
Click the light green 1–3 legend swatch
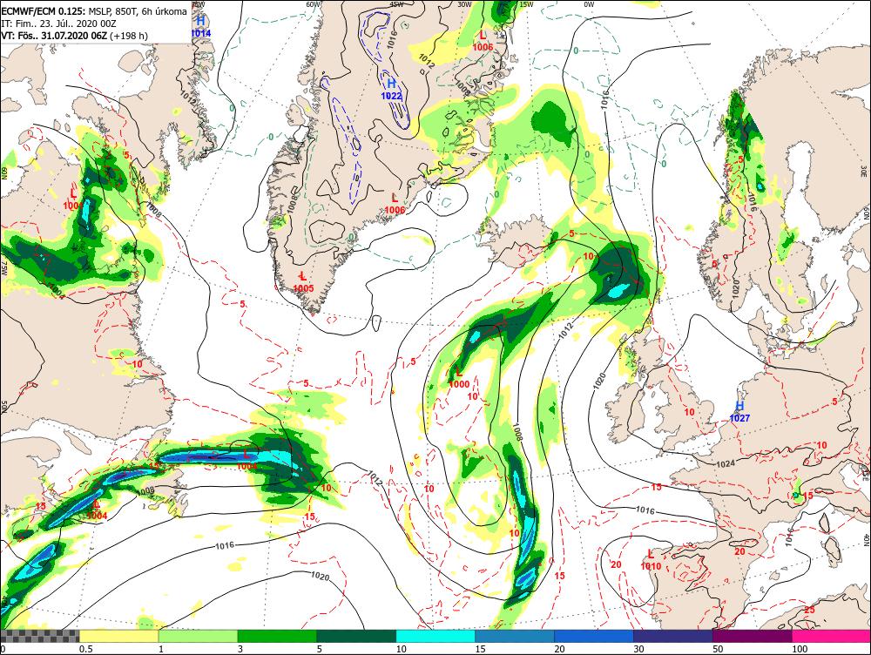198,636
